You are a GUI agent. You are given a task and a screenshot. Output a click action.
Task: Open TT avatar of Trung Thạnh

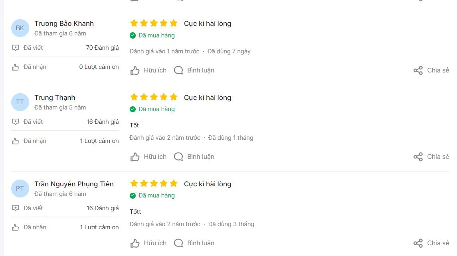pos(20,102)
